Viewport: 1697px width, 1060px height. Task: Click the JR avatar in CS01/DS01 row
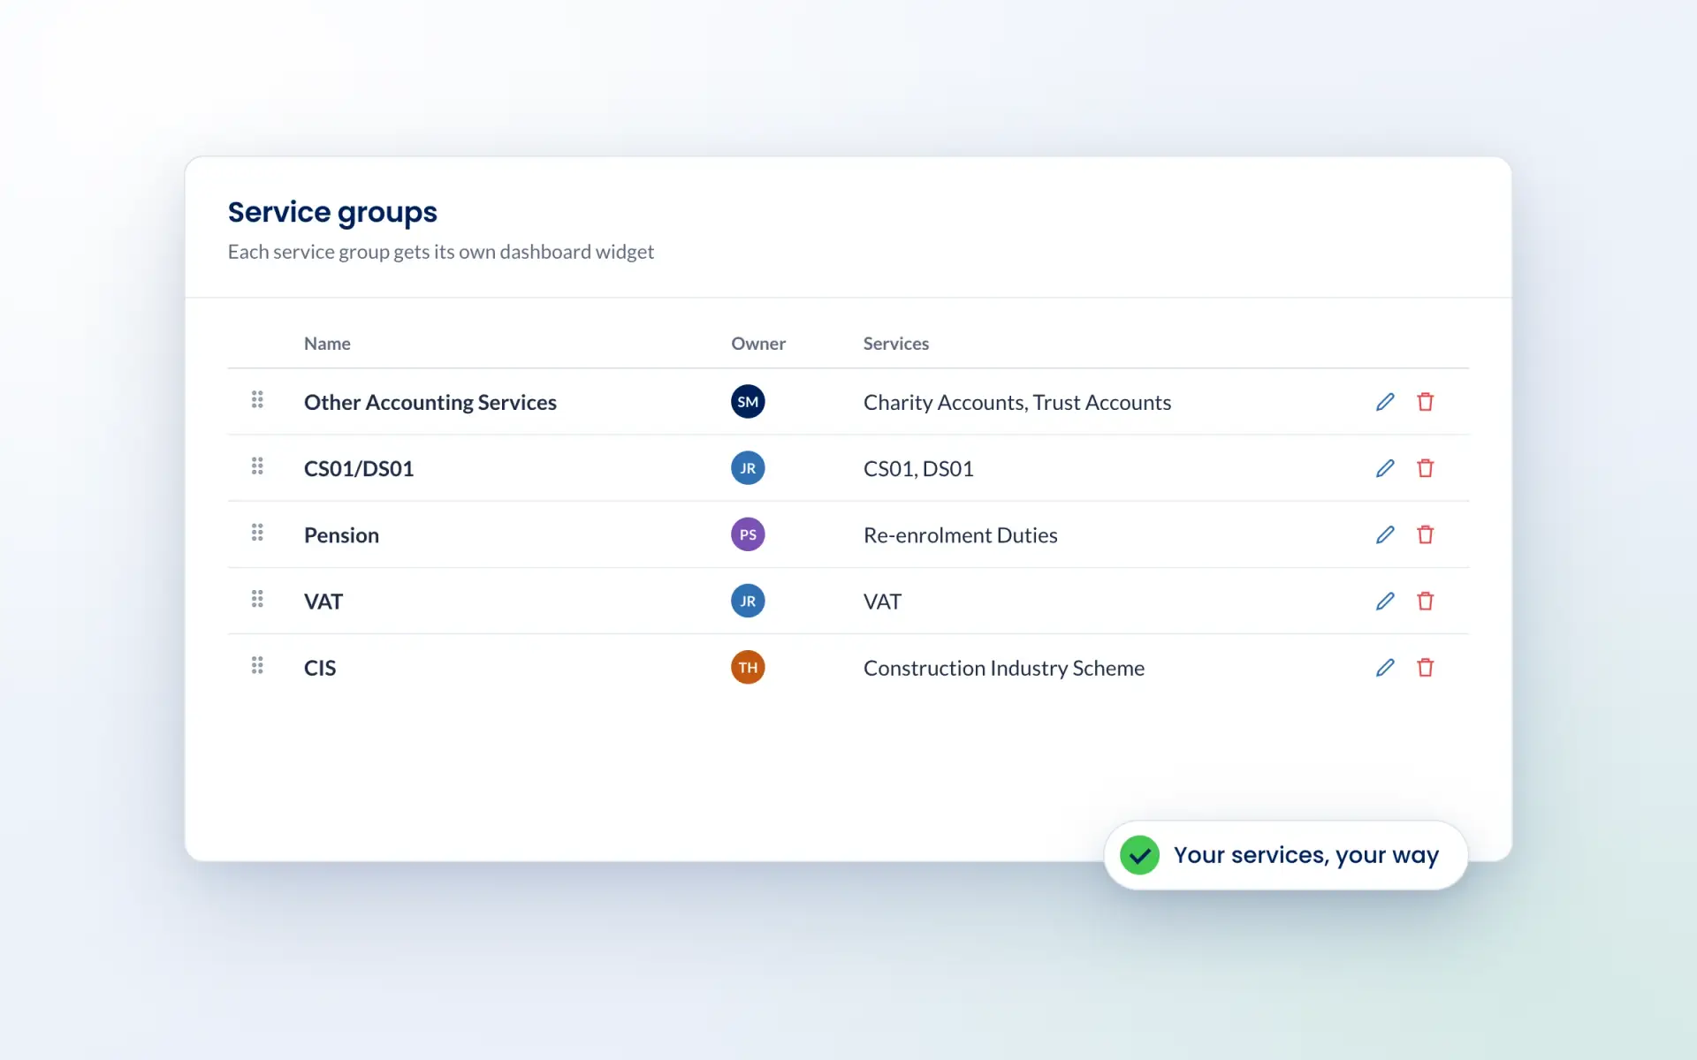coord(748,468)
